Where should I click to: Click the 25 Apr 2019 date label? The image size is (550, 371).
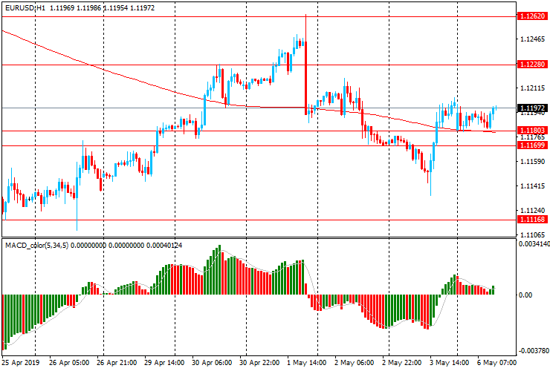click(21, 362)
